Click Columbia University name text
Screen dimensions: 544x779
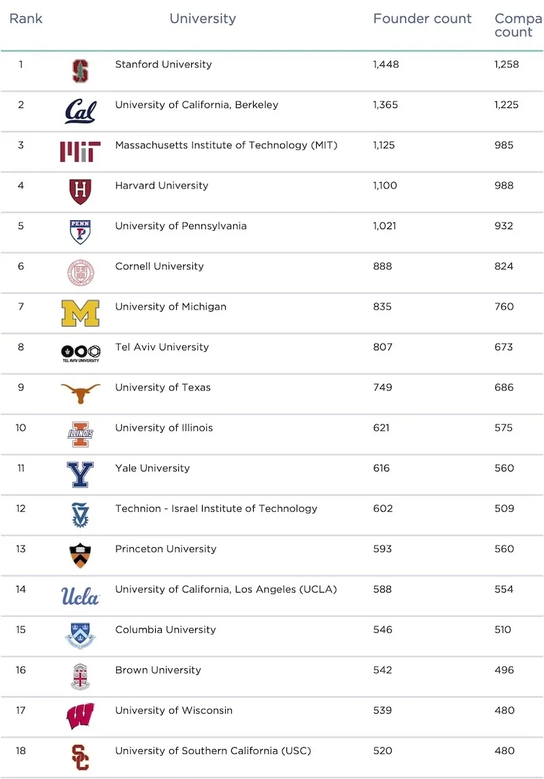[165, 629]
